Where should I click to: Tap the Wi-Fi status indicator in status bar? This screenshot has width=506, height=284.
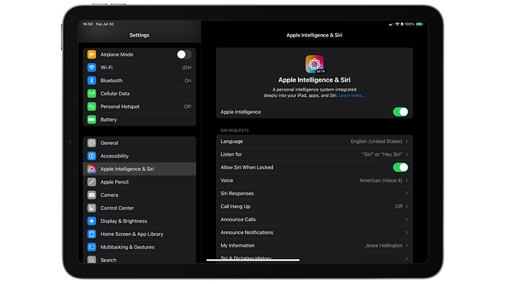[x=397, y=24]
